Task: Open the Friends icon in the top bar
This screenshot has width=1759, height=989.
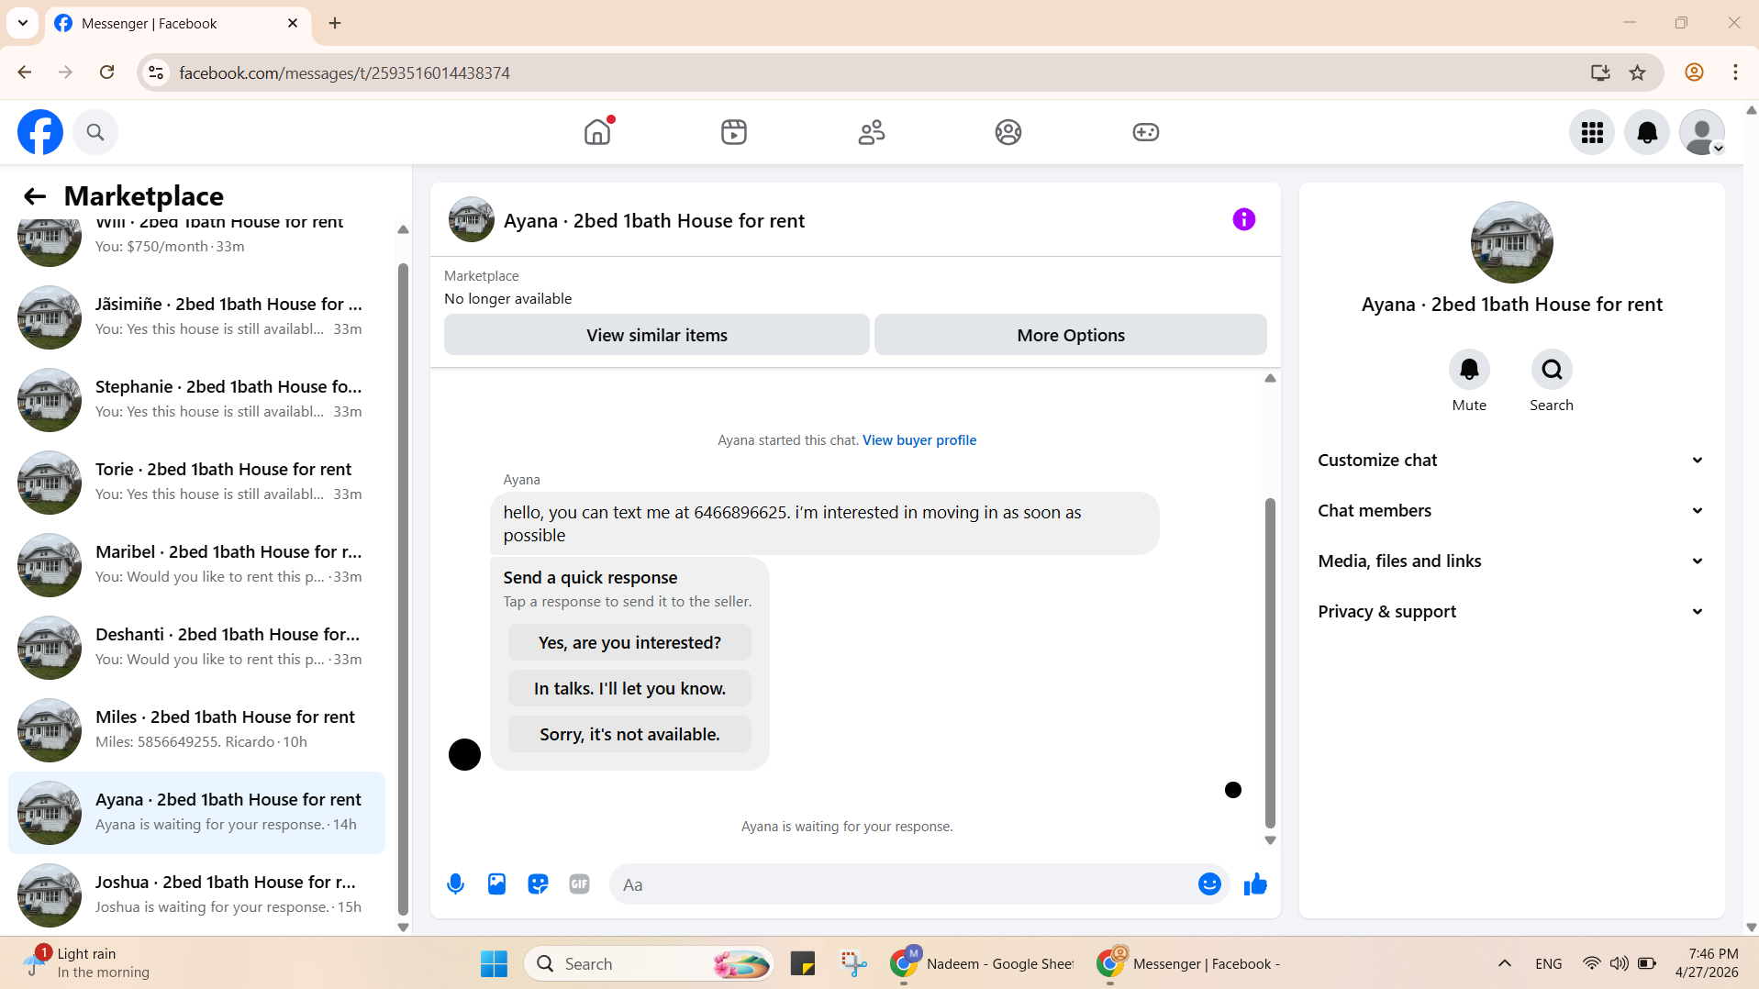Action: [872, 132]
